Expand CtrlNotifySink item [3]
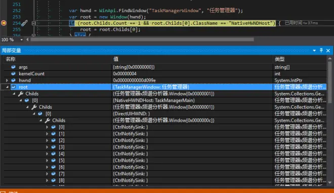This screenshot has height=193, width=334. 47,147
